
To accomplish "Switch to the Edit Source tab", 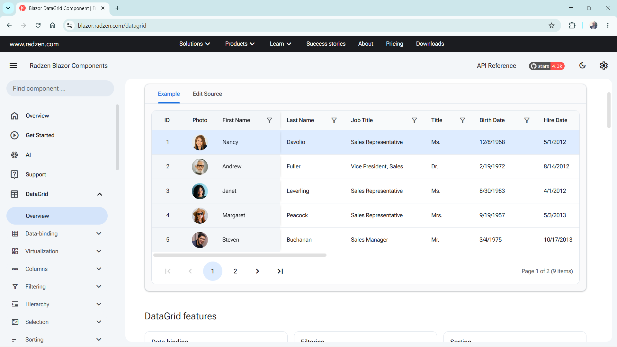I will click(x=207, y=94).
